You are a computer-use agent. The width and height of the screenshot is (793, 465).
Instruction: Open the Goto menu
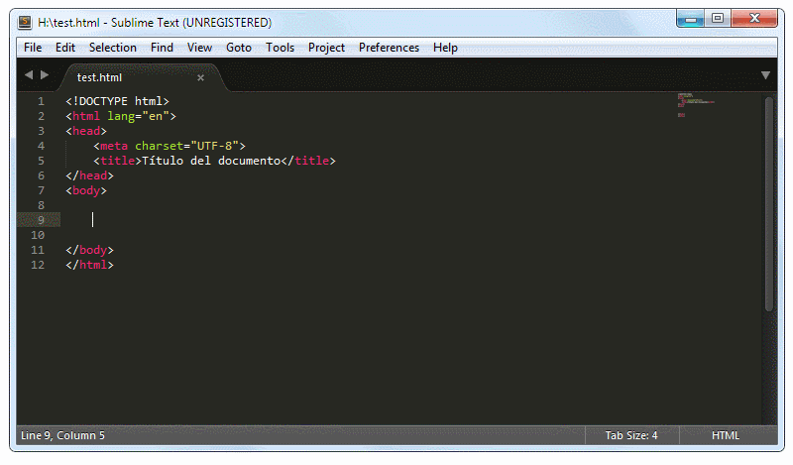coord(239,48)
